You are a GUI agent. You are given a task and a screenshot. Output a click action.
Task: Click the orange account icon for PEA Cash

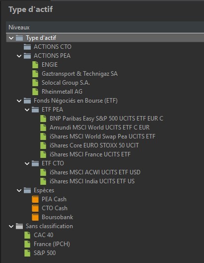tap(35, 199)
